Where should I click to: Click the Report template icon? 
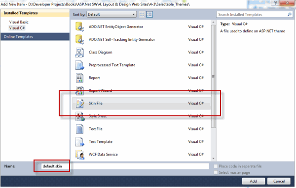coord(79,78)
